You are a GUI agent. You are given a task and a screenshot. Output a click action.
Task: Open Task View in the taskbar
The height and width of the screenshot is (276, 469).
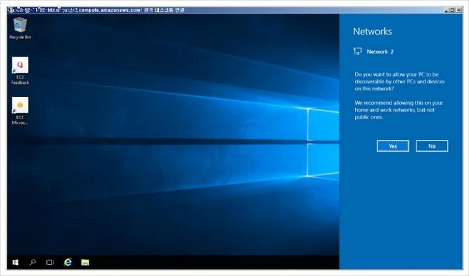click(50, 262)
